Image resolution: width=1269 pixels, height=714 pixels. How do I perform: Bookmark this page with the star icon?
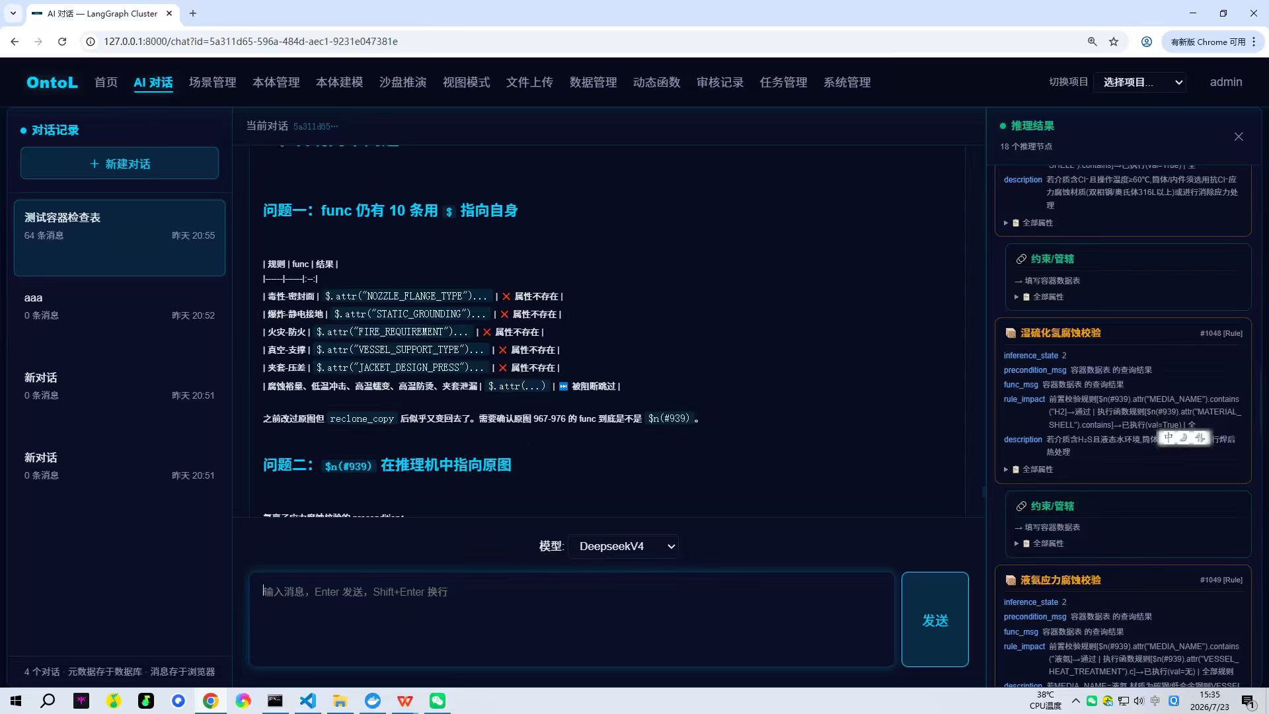(1114, 42)
